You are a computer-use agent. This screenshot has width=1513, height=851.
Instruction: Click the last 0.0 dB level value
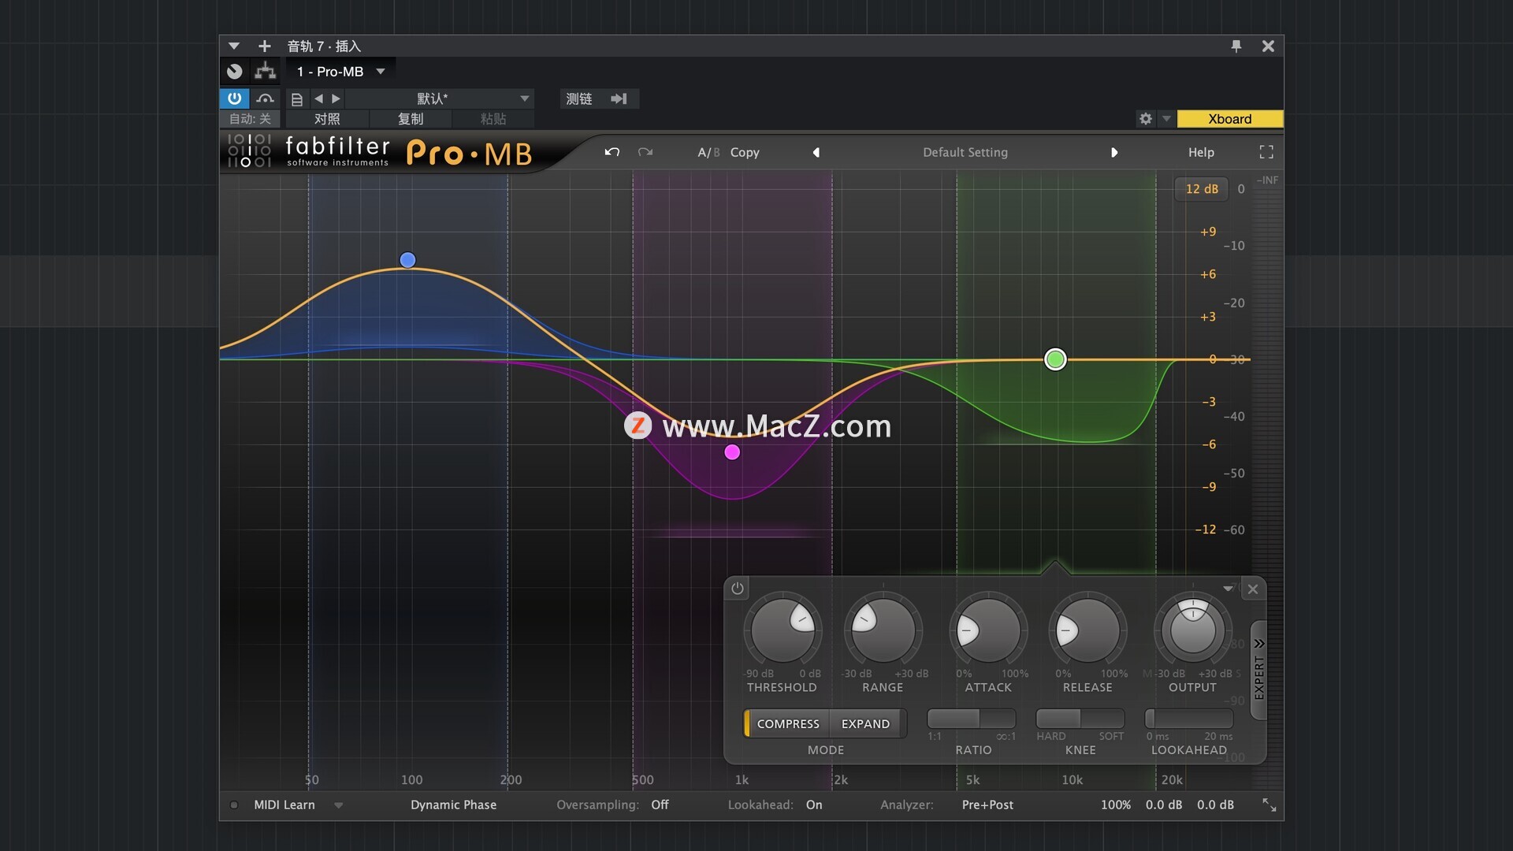click(x=1215, y=805)
